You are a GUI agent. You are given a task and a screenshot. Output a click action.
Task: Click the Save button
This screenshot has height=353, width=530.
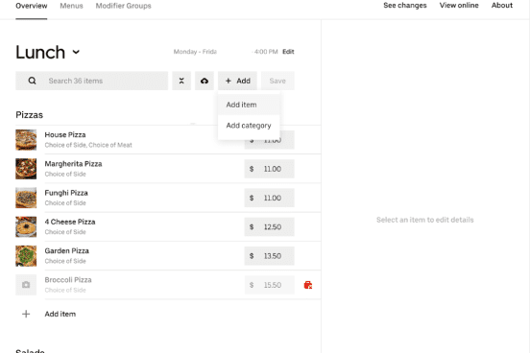click(277, 81)
